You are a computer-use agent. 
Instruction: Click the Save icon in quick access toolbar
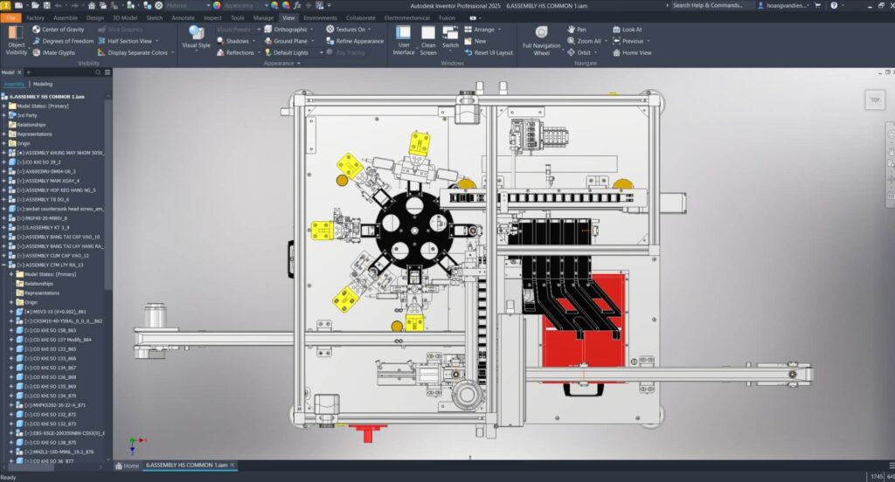46,5
